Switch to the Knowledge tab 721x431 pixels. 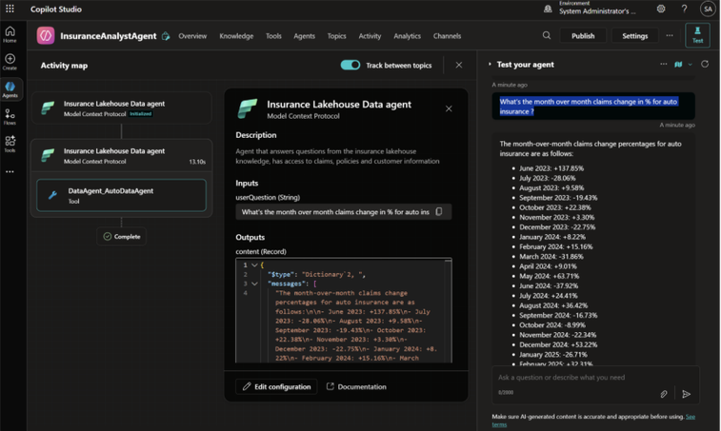[x=236, y=36]
